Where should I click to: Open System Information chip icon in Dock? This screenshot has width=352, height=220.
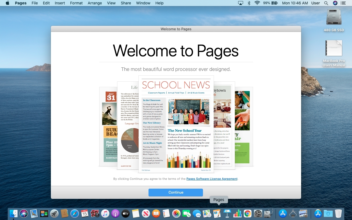(x=293, y=213)
